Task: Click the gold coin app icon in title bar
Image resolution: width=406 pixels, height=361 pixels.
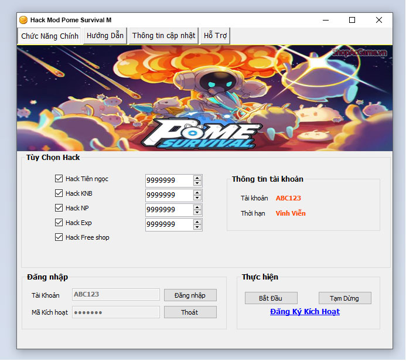Action: (23, 20)
